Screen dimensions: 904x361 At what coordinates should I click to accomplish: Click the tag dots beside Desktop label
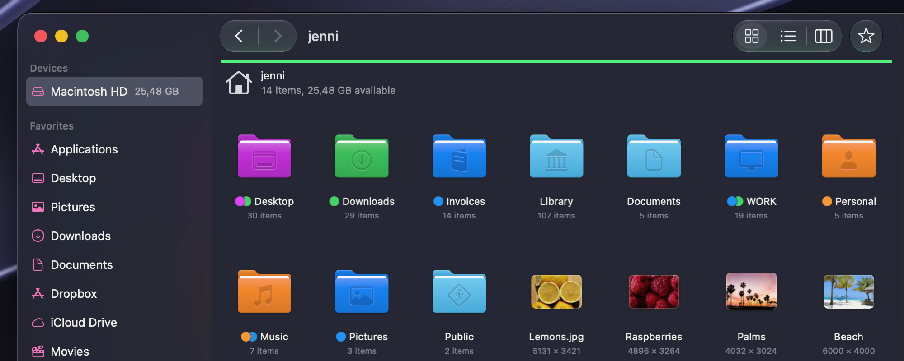pyautogui.click(x=243, y=201)
